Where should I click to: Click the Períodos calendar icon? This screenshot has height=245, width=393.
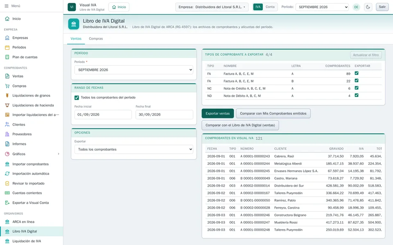click(x=7, y=47)
